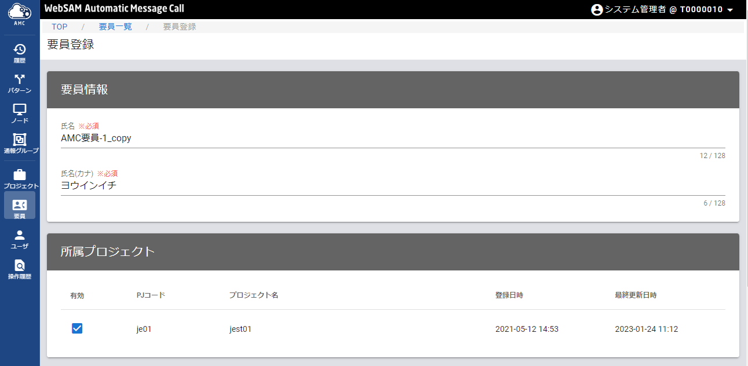748x366 pixels.
Task: Navigate to 要員一覧 breadcrumb link
Action: coord(115,27)
